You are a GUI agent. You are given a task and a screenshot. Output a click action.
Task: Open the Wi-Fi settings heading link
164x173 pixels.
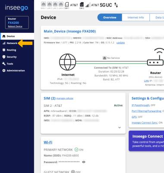click(x=48, y=142)
